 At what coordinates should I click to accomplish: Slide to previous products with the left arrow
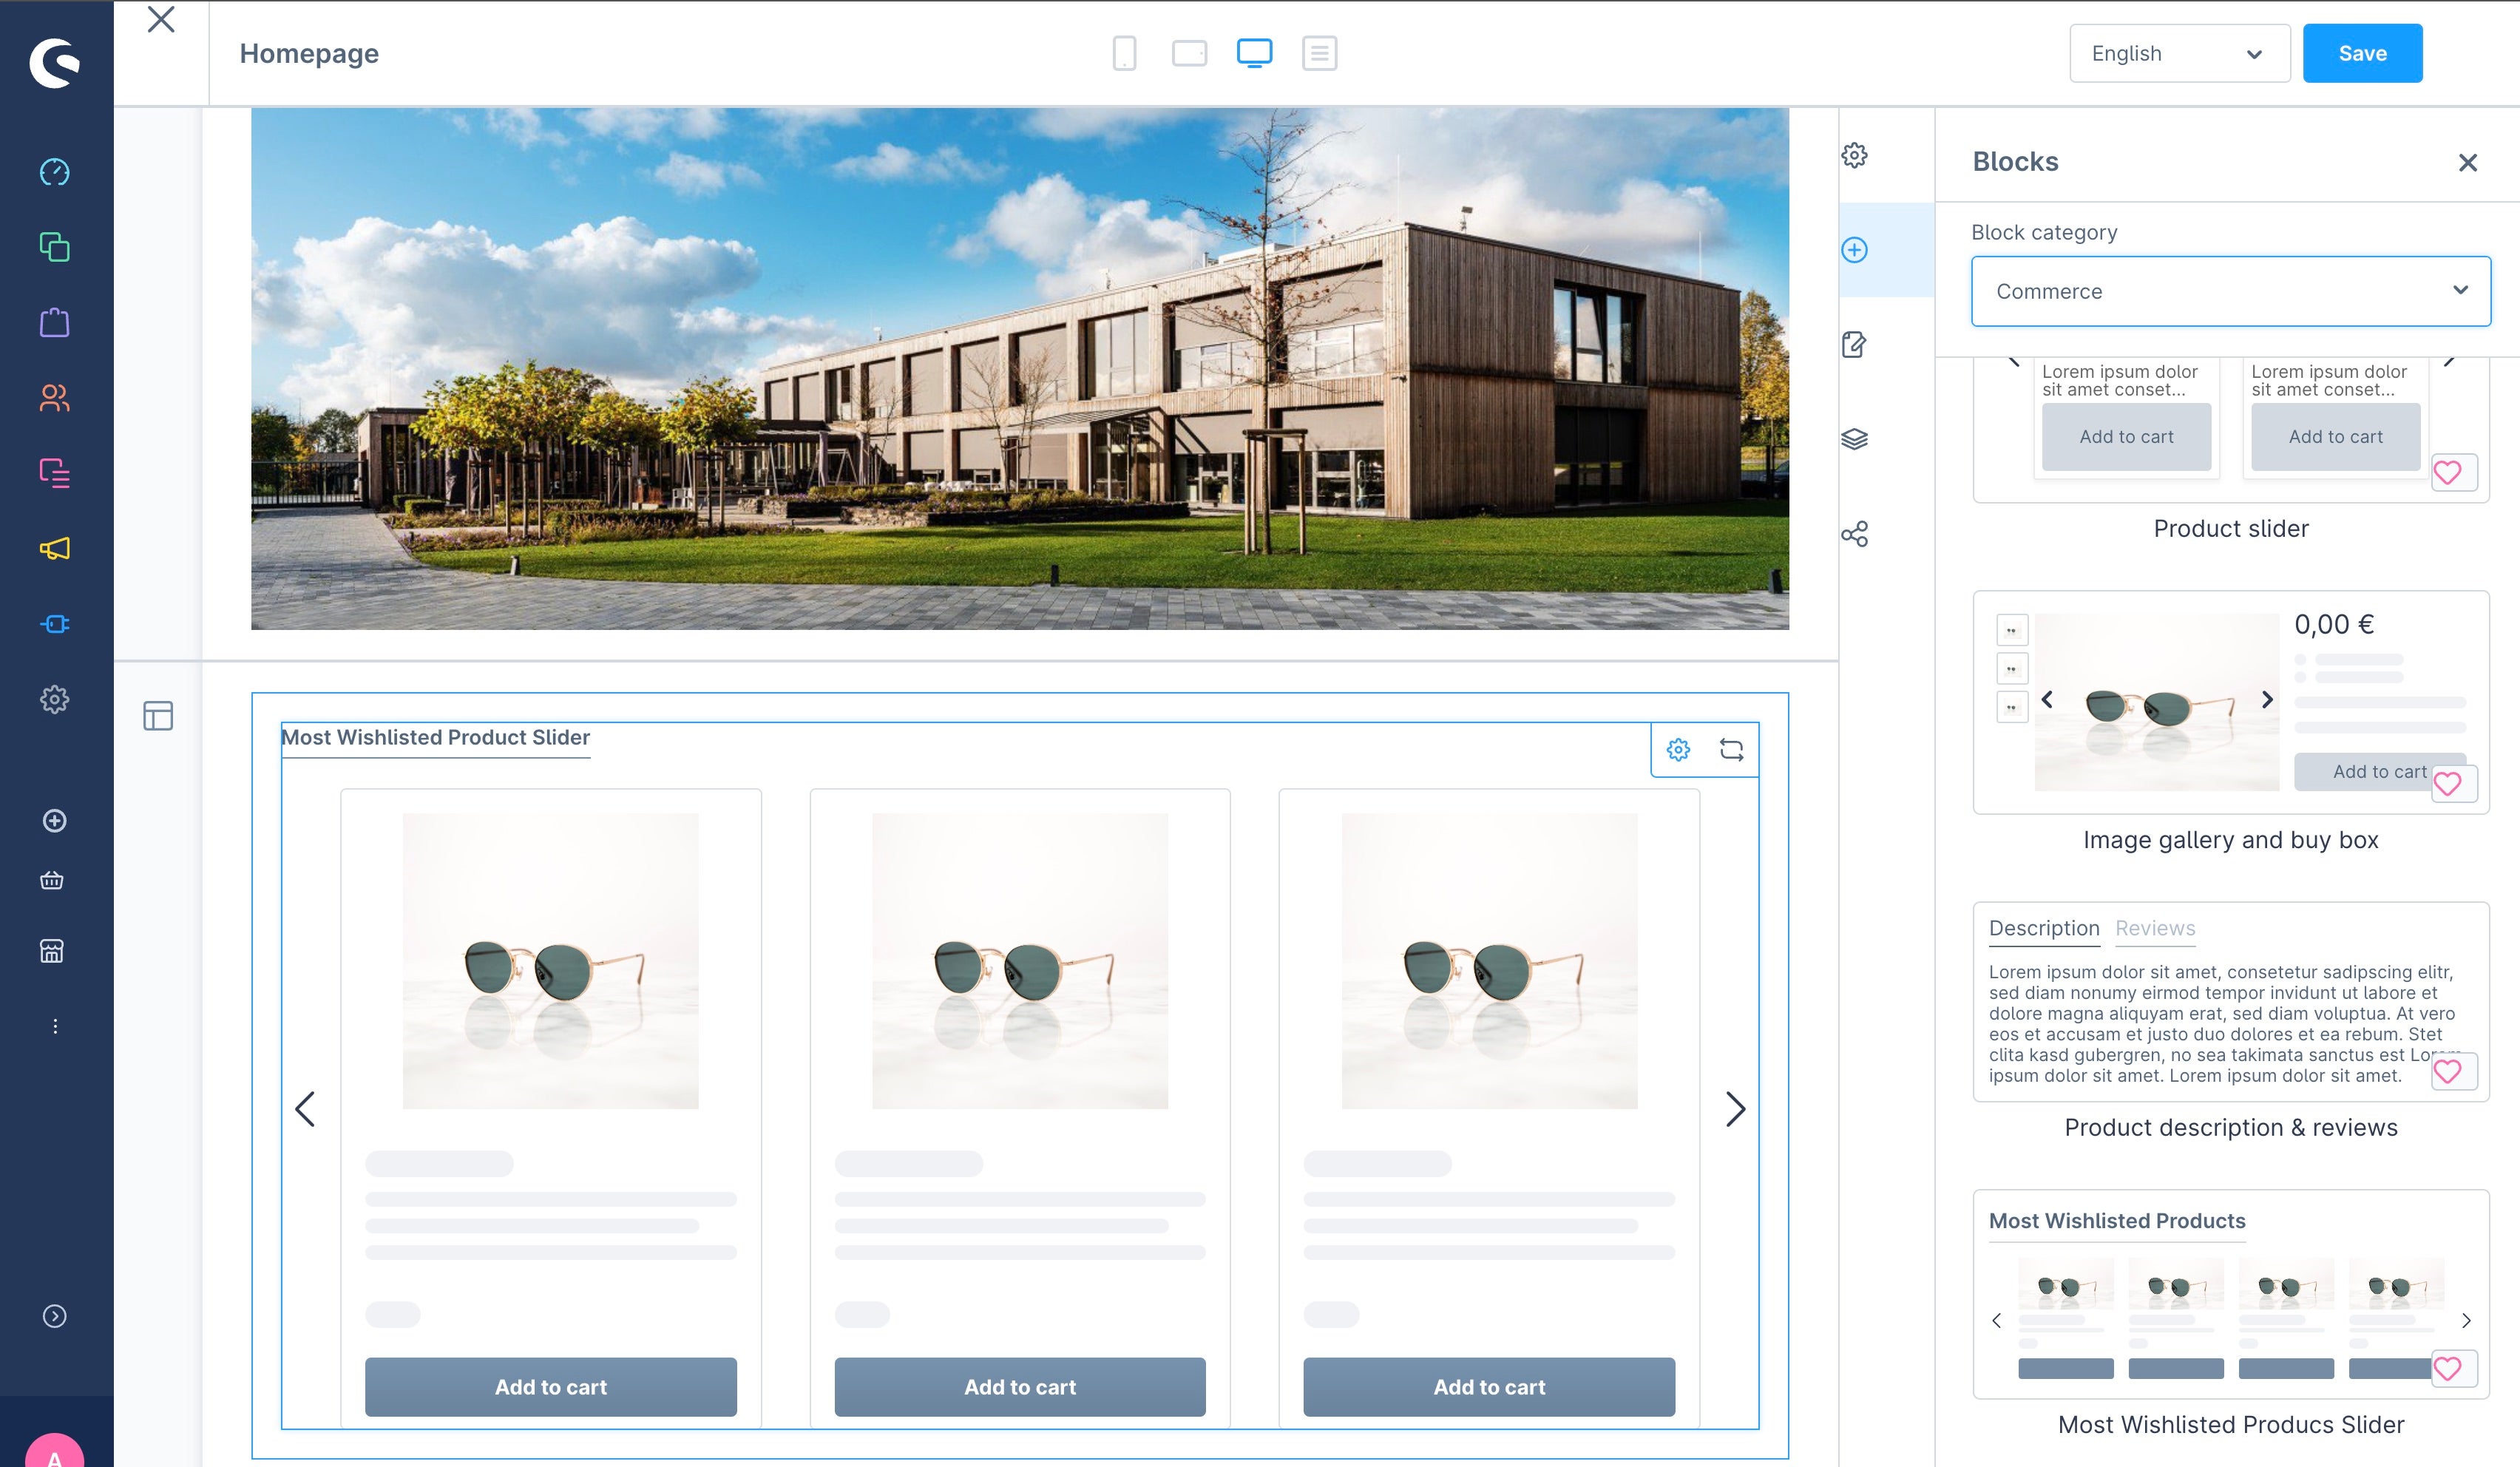[x=305, y=1109]
